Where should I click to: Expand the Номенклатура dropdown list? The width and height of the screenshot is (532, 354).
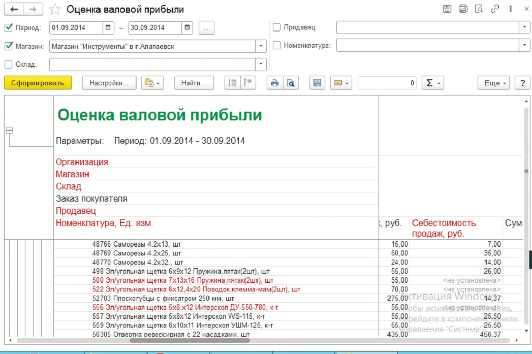tap(524, 45)
